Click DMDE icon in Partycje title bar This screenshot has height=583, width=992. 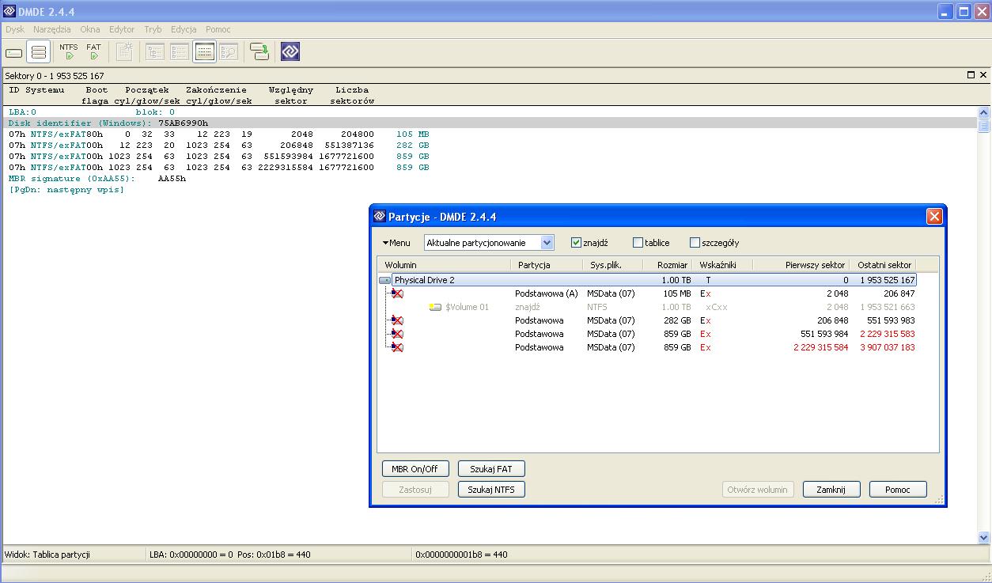click(380, 217)
